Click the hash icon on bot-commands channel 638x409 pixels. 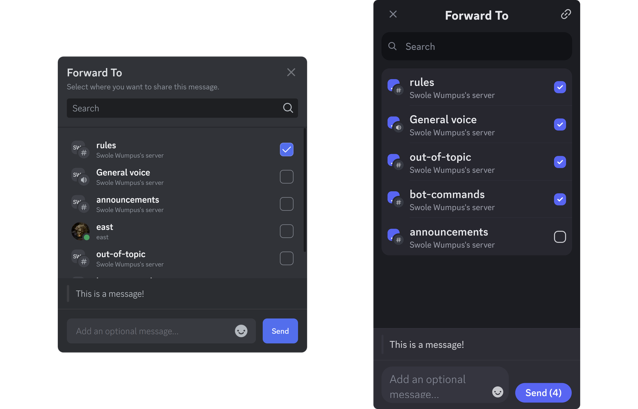398,202
